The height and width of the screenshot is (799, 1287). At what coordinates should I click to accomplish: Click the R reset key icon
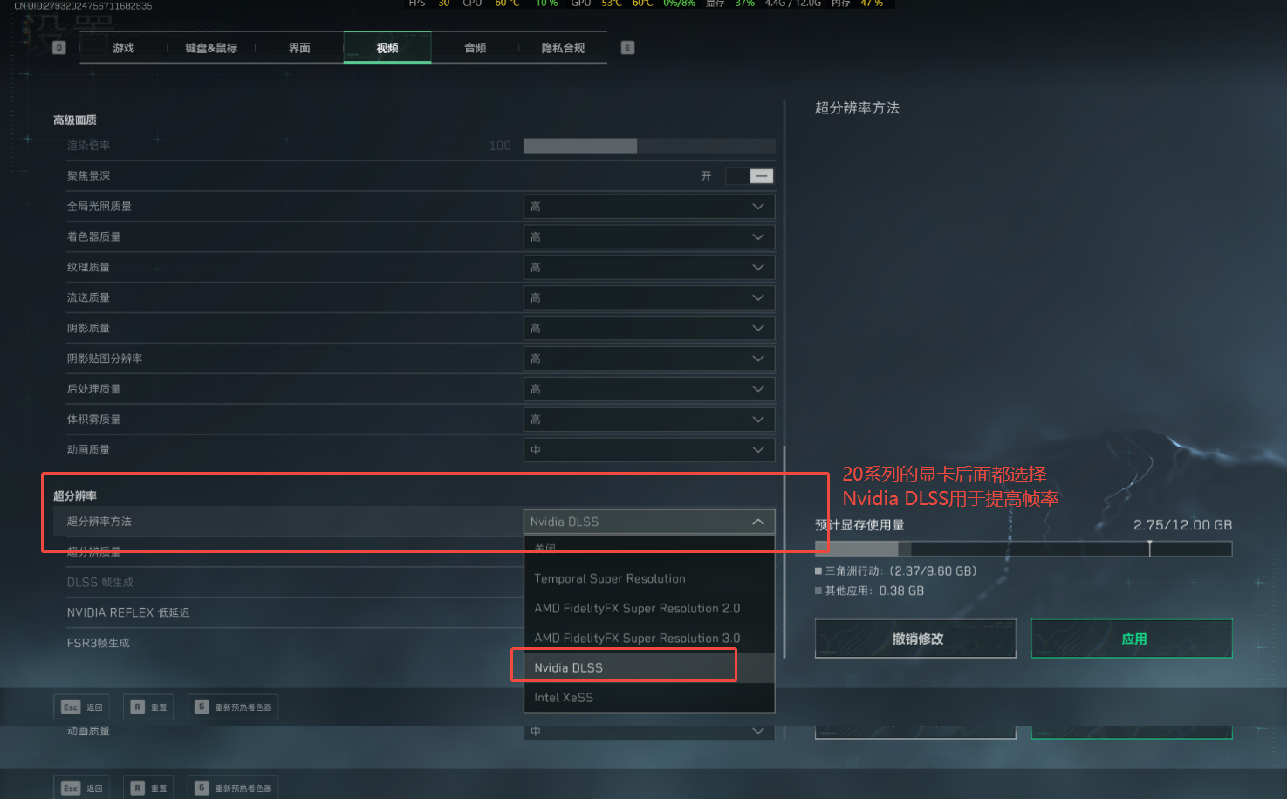(x=138, y=707)
